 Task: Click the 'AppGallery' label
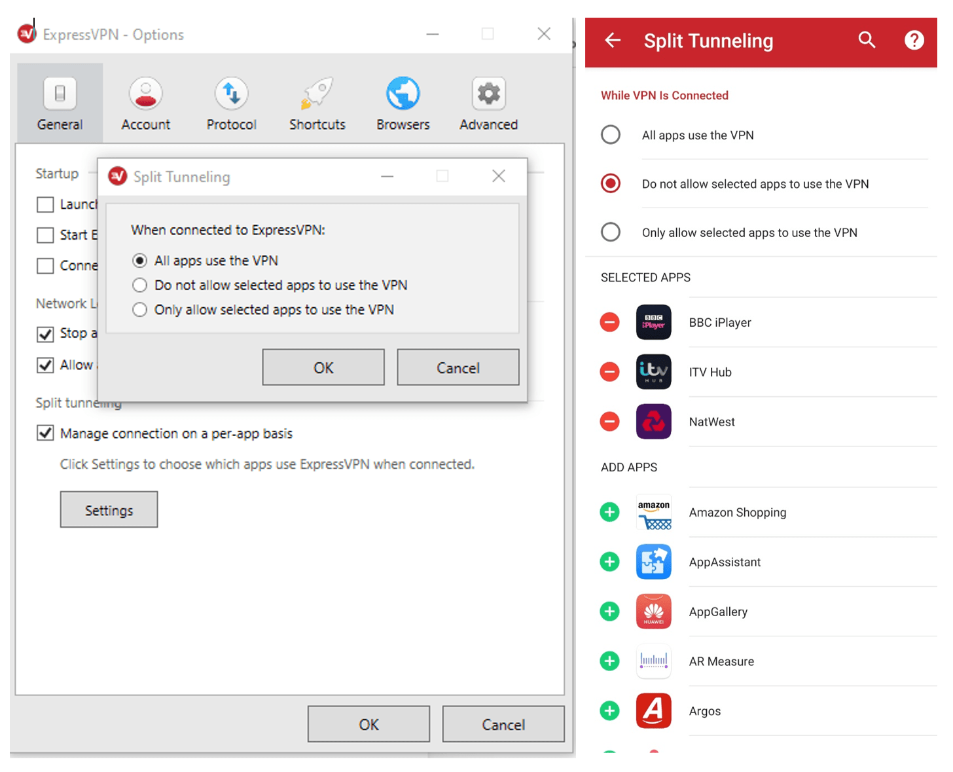click(x=718, y=612)
